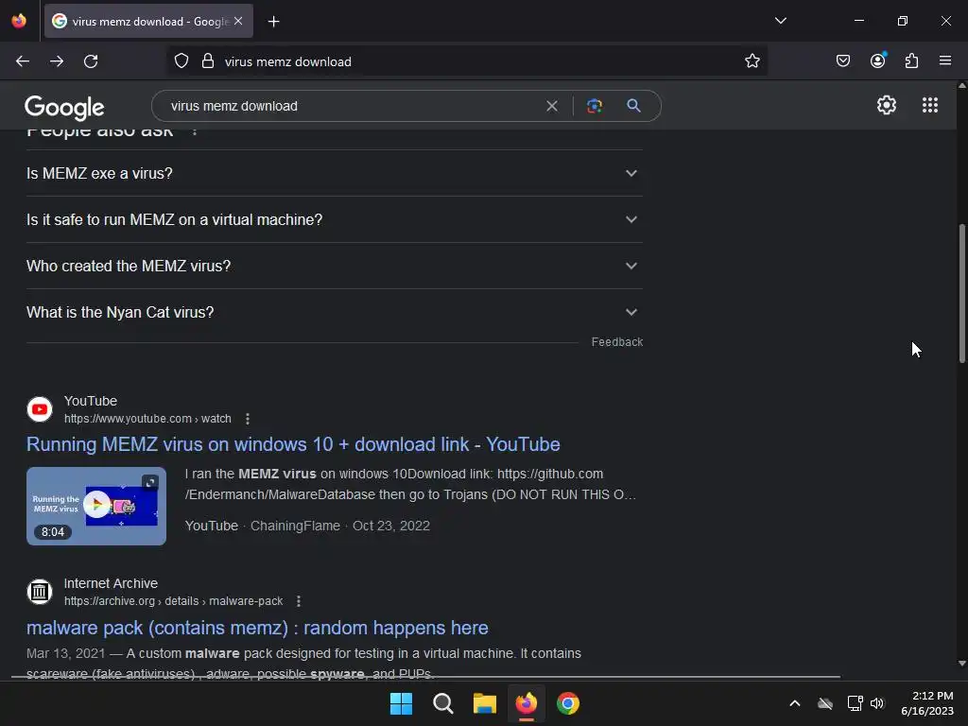Open the YouTube result favicon

click(40, 409)
